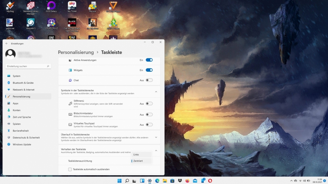This screenshot has height=184, width=328.
Task: Open the Widgets taskbar icon
Action: click(x=142, y=181)
